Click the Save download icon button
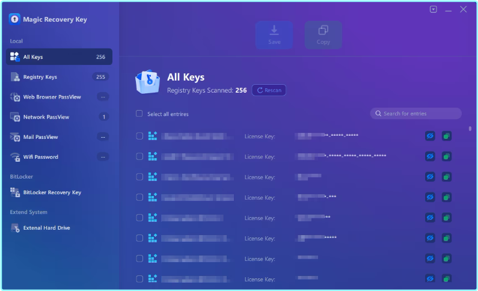 [274, 35]
